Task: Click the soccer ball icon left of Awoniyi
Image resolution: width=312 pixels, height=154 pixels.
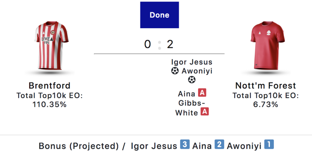Action: click(175, 71)
